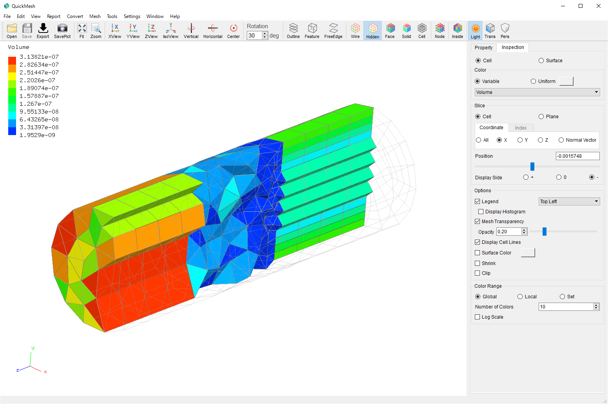This screenshot has width=608, height=404.
Task: Click the SavePict camera icon
Action: pos(62,31)
